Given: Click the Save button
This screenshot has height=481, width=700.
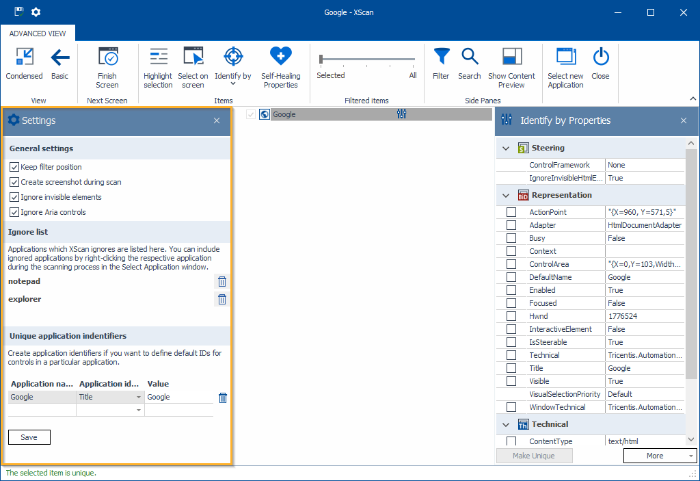Looking at the screenshot, I should click(x=29, y=437).
